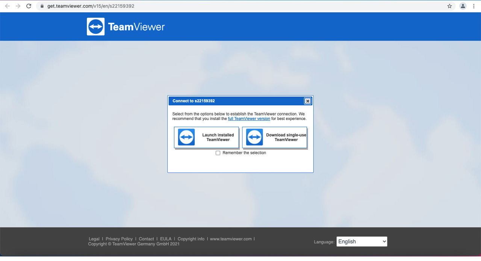Viewport: 481px width, 261px height.
Task: Open the EULA footer link
Action: [166, 239]
